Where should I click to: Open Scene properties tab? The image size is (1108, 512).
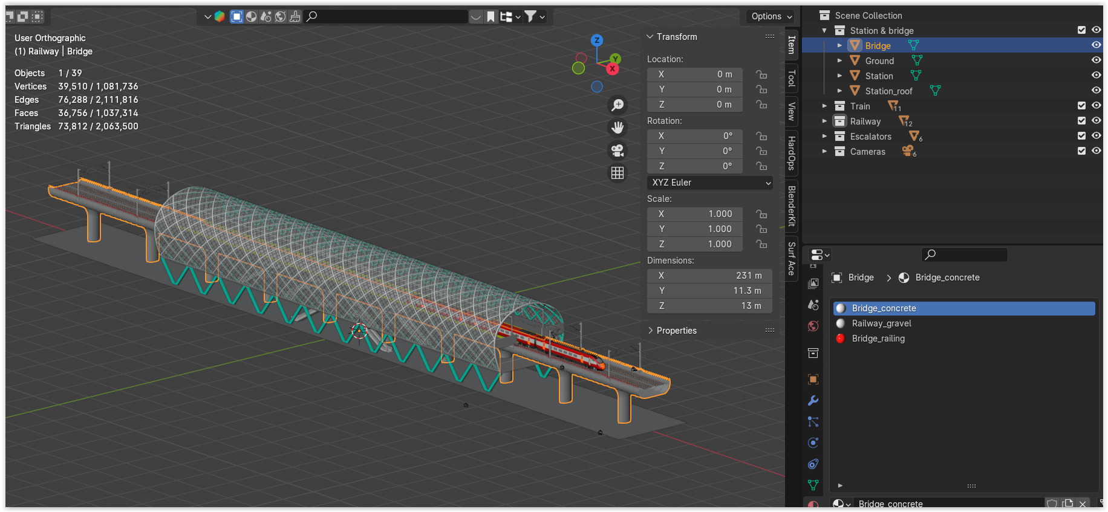813,305
